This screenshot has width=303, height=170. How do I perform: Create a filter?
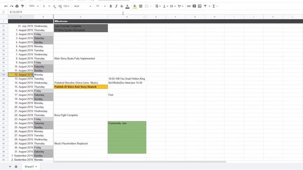(x=205, y=6)
